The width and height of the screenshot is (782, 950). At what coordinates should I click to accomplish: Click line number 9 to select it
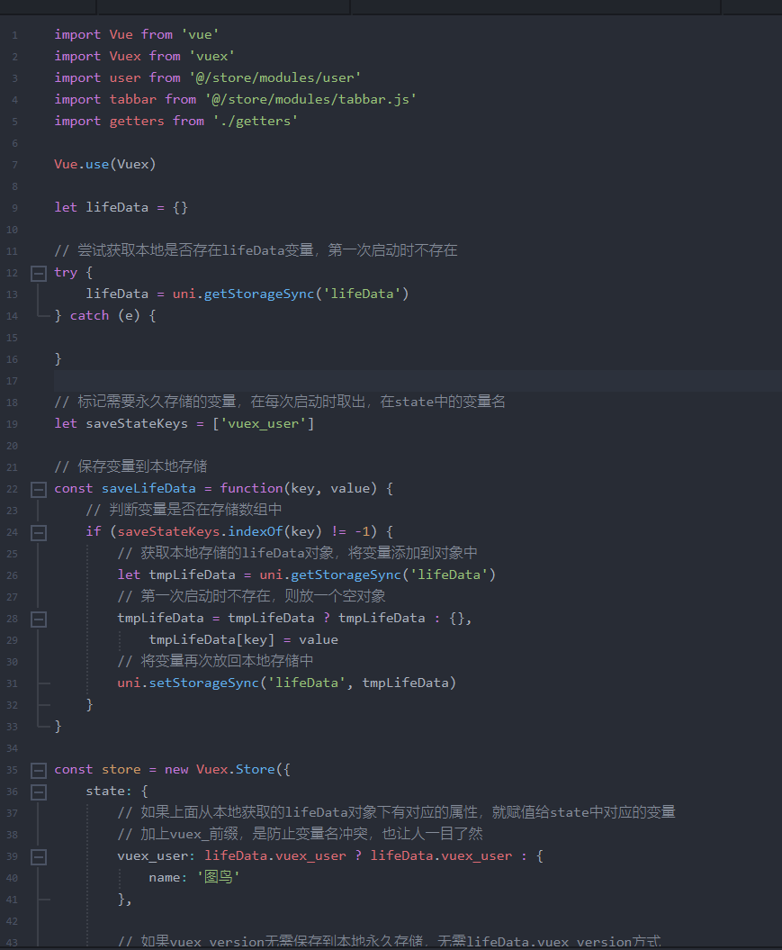[14, 207]
